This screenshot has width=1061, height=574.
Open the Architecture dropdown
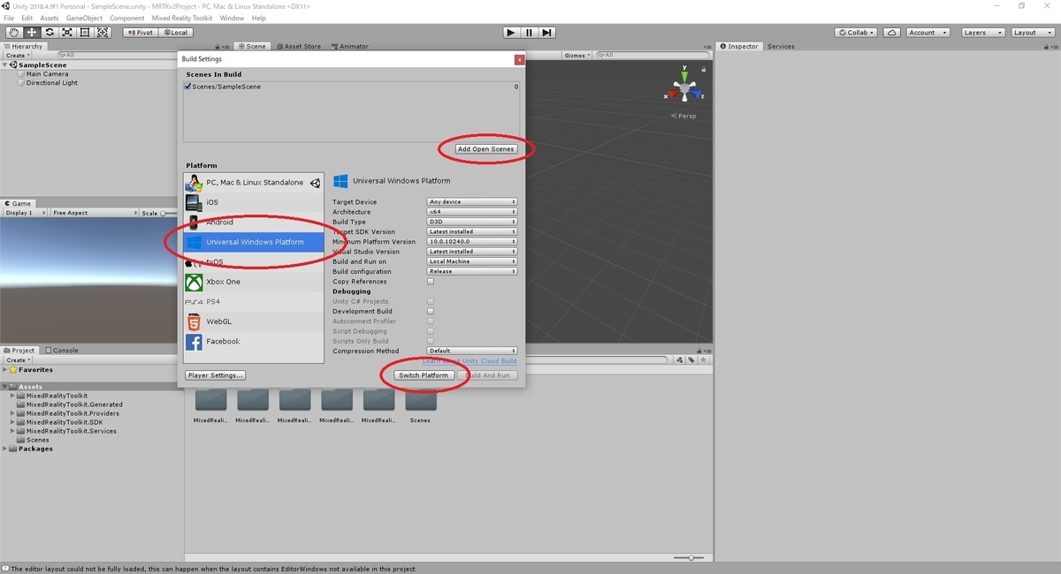coord(472,212)
